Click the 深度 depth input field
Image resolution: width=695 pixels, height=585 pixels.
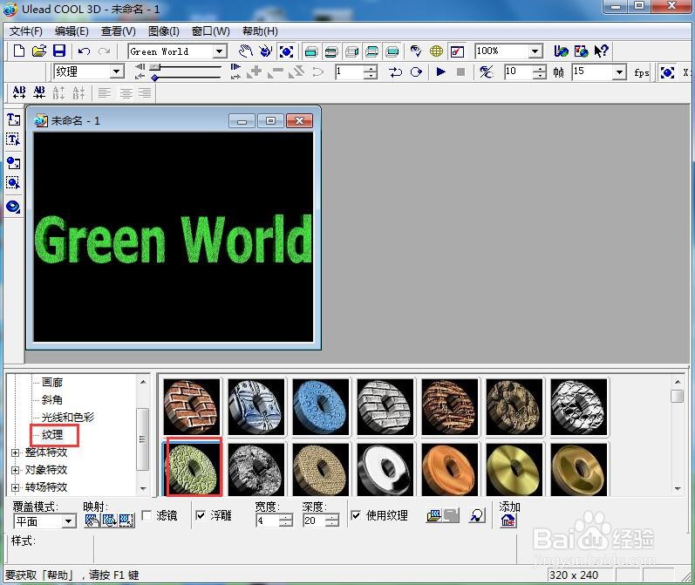[x=314, y=520]
